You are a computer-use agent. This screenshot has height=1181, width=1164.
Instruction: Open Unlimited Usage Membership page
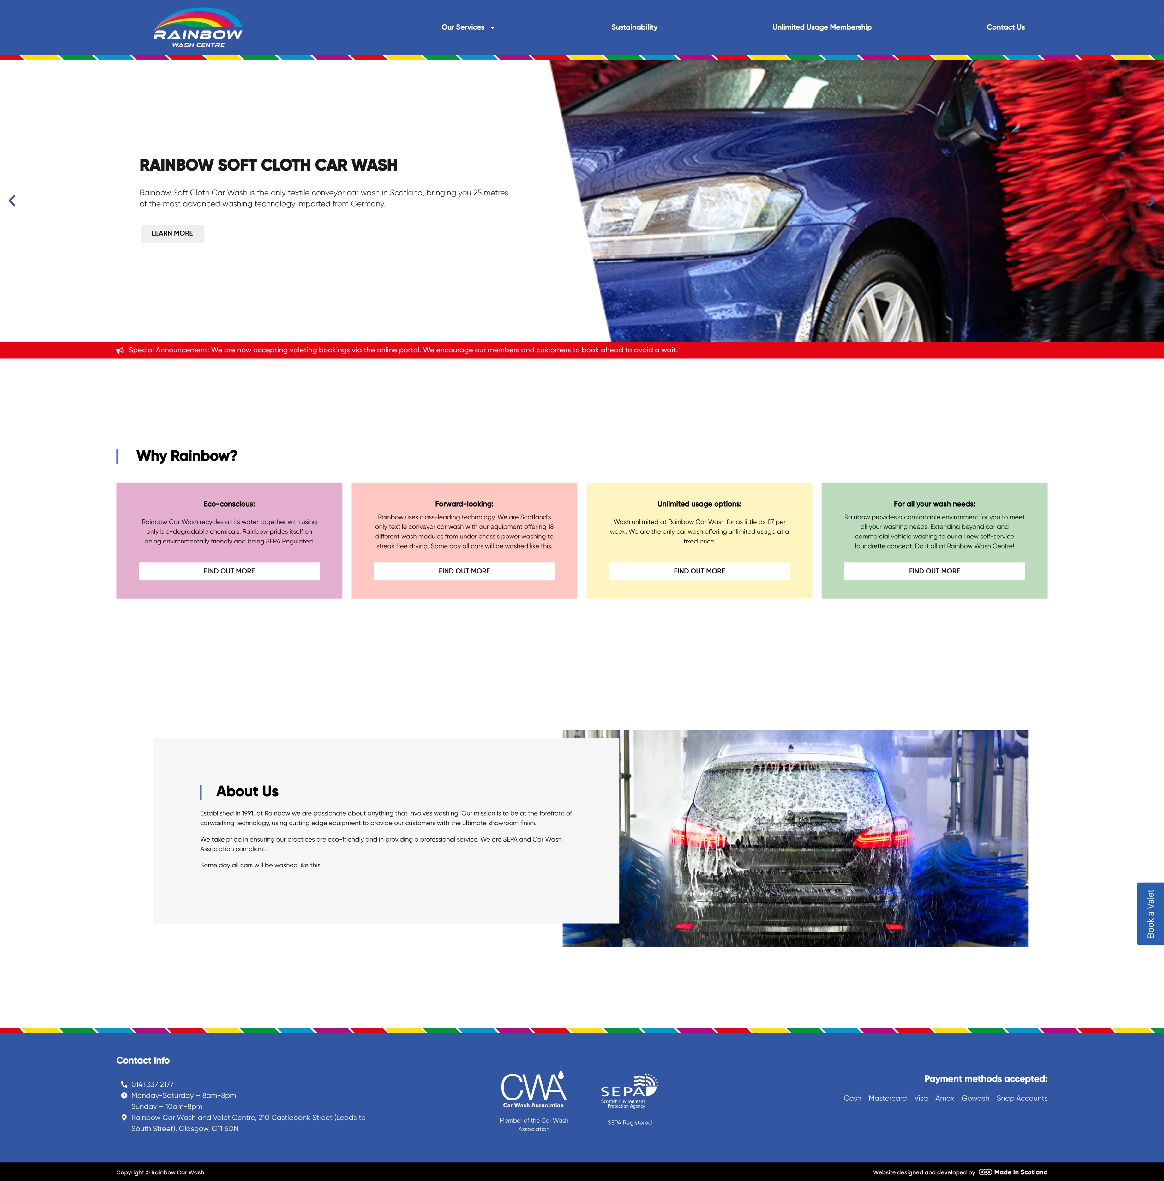pos(822,27)
